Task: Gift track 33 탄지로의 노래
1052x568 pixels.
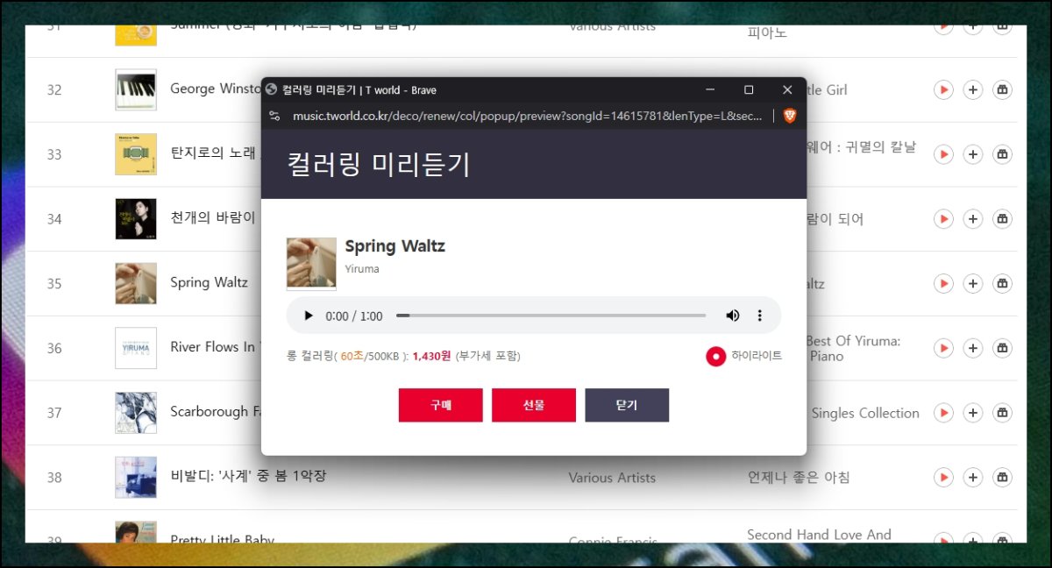Action: coord(1002,154)
